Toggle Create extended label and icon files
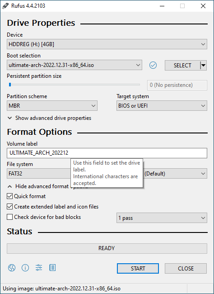Image resolution: width=214 pixels, height=294 pixels. click(9, 207)
